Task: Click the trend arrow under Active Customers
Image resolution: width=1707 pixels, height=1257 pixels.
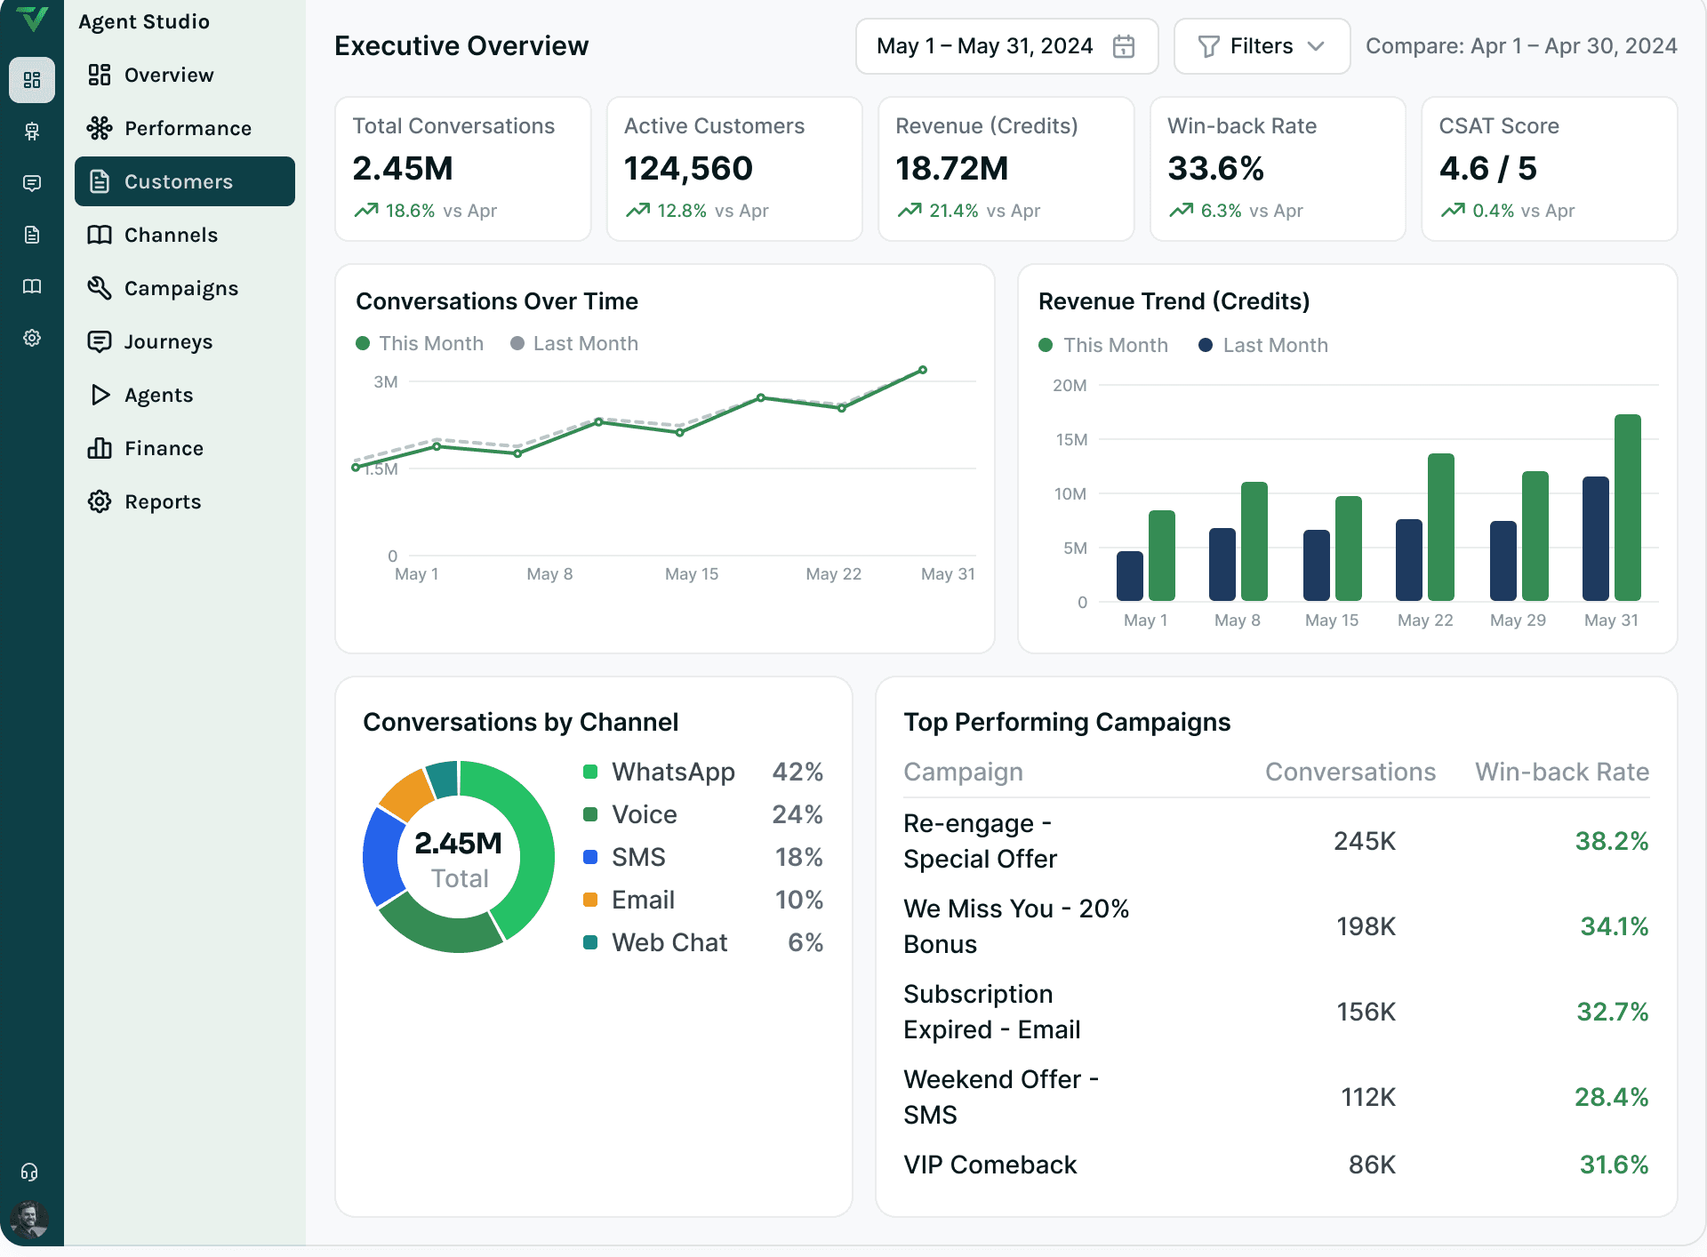Action: 637,211
